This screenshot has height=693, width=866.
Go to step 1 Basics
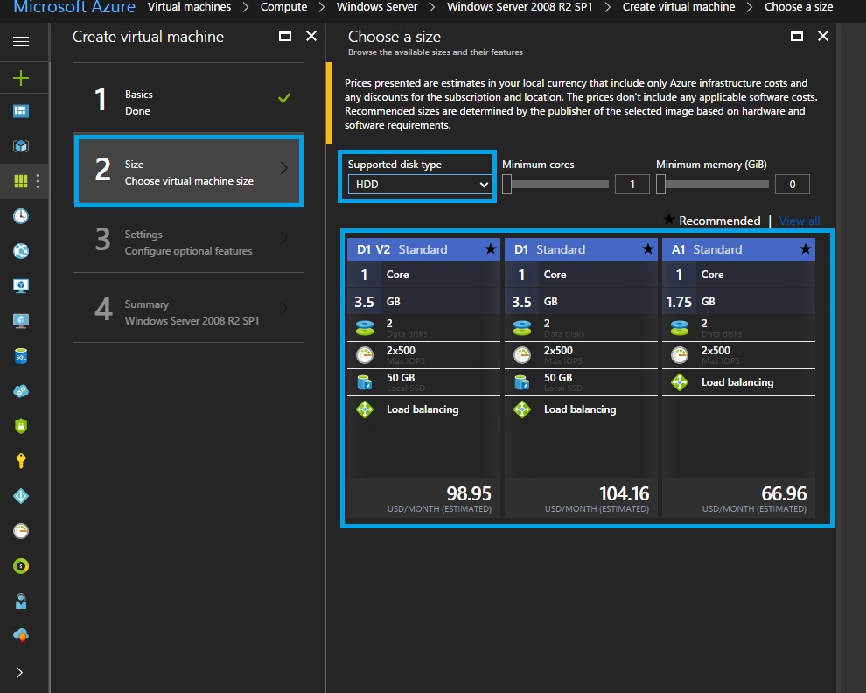(189, 102)
